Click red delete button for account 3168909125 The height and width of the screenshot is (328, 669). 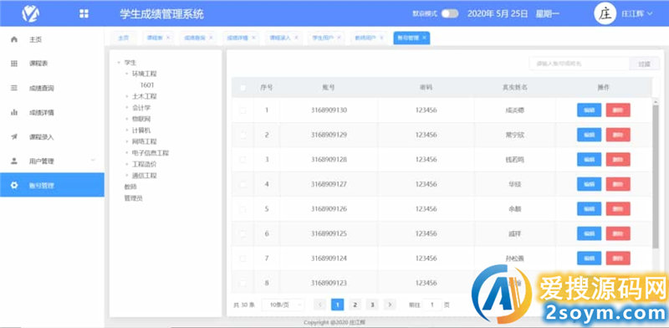click(618, 233)
